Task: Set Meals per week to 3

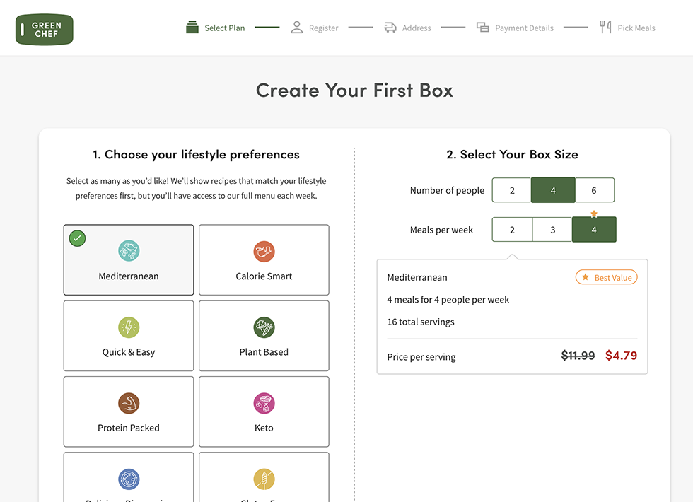Action: coord(552,230)
